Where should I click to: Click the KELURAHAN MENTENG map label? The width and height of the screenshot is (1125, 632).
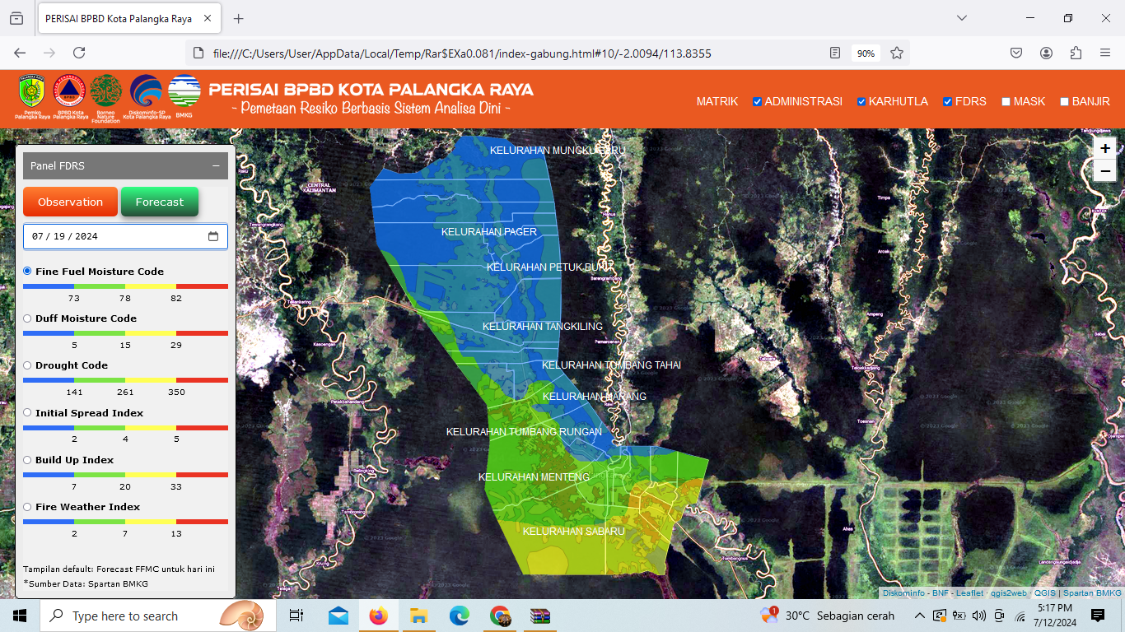(x=534, y=477)
